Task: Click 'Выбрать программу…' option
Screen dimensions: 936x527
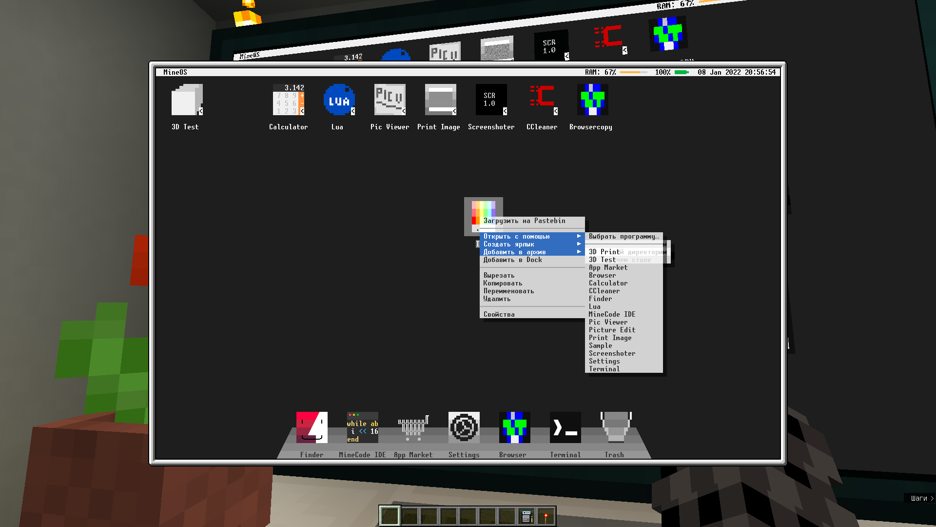Action: [624, 236]
